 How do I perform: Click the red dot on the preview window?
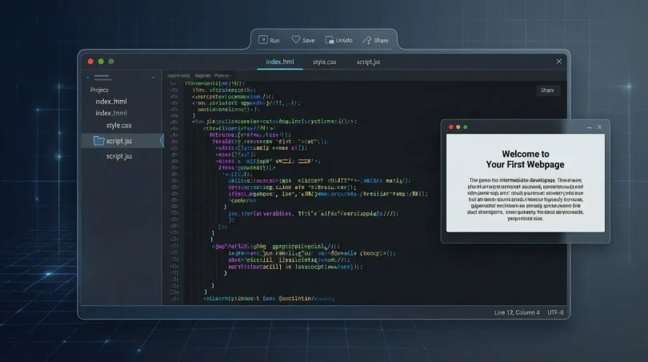pos(451,127)
